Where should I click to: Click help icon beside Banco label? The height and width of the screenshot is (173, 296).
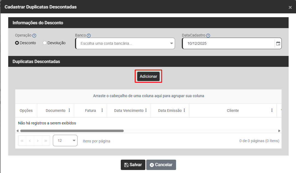[89, 35]
